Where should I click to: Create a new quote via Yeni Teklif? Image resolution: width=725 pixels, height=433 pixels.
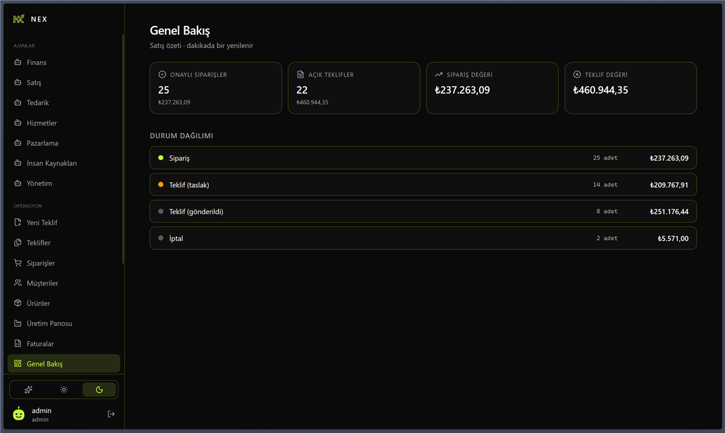pos(63,223)
